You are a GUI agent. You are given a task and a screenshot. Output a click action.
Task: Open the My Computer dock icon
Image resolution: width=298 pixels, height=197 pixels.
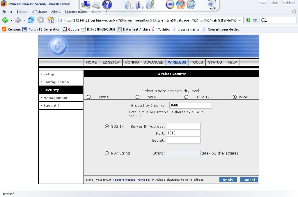pyautogui.click(x=86, y=4)
